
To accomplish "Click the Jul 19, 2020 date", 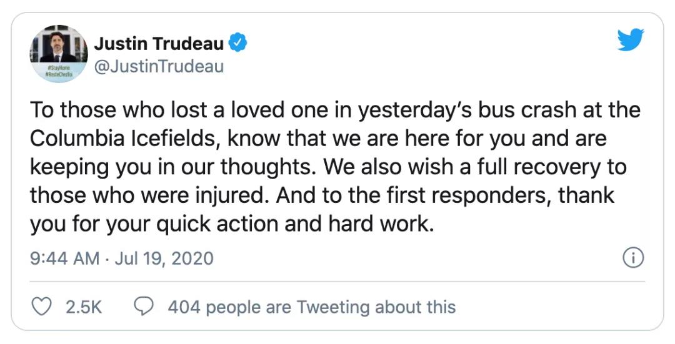I will [164, 258].
